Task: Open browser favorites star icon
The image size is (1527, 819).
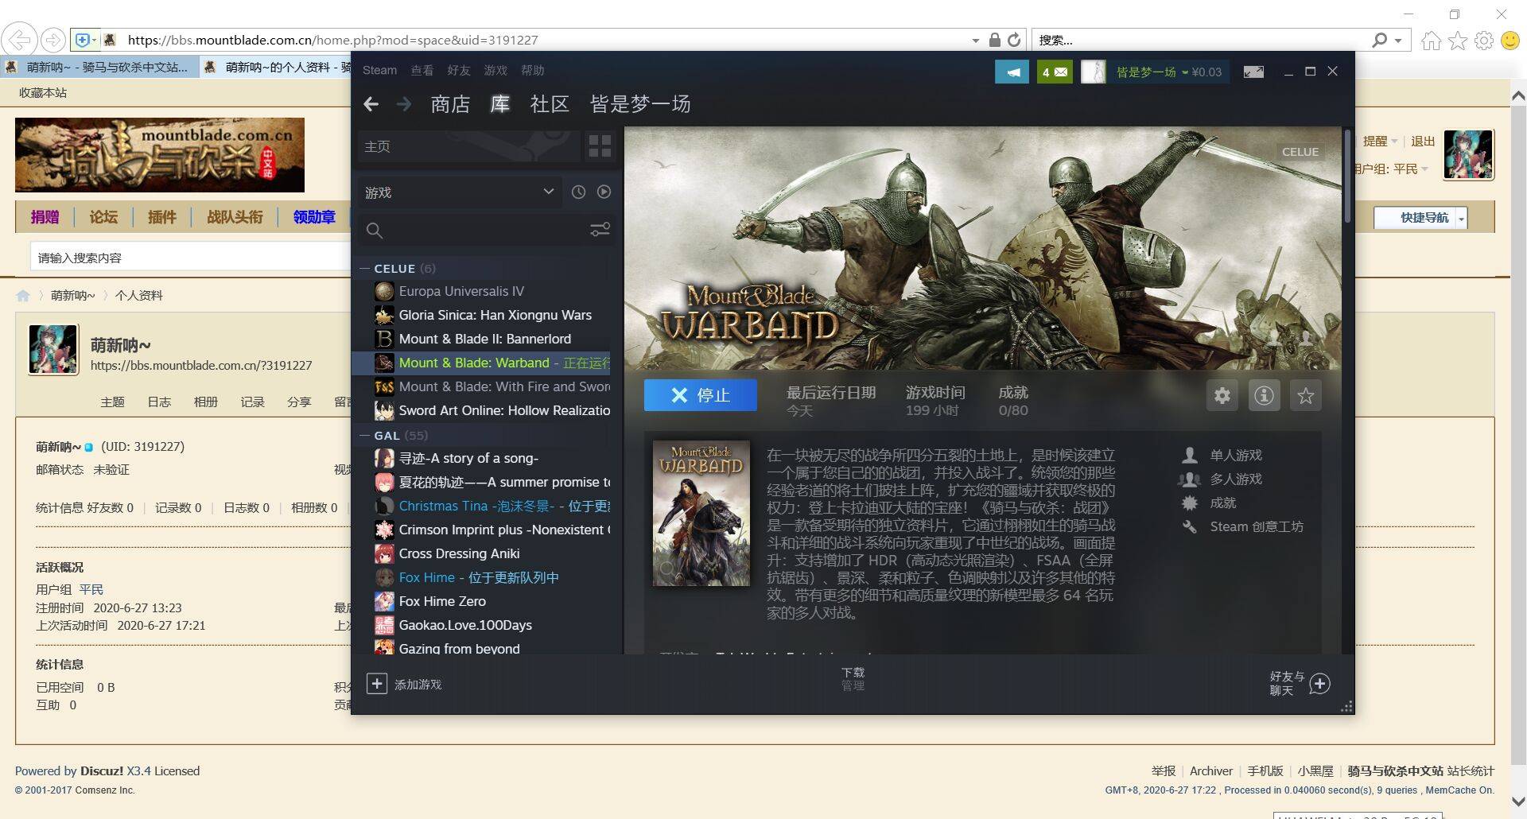Action: [1457, 41]
